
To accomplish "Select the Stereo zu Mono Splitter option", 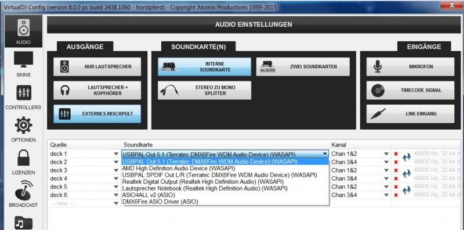I will tap(204, 90).
